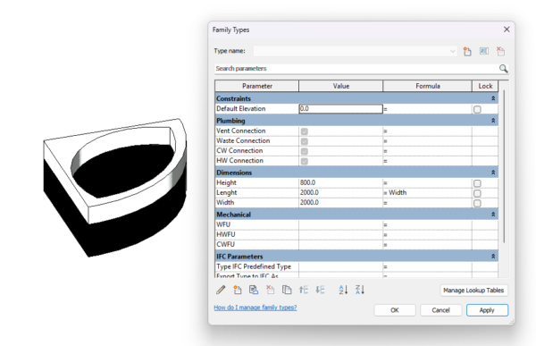Toggle the HW Connection checkbox
The width and height of the screenshot is (536, 346).
305,161
